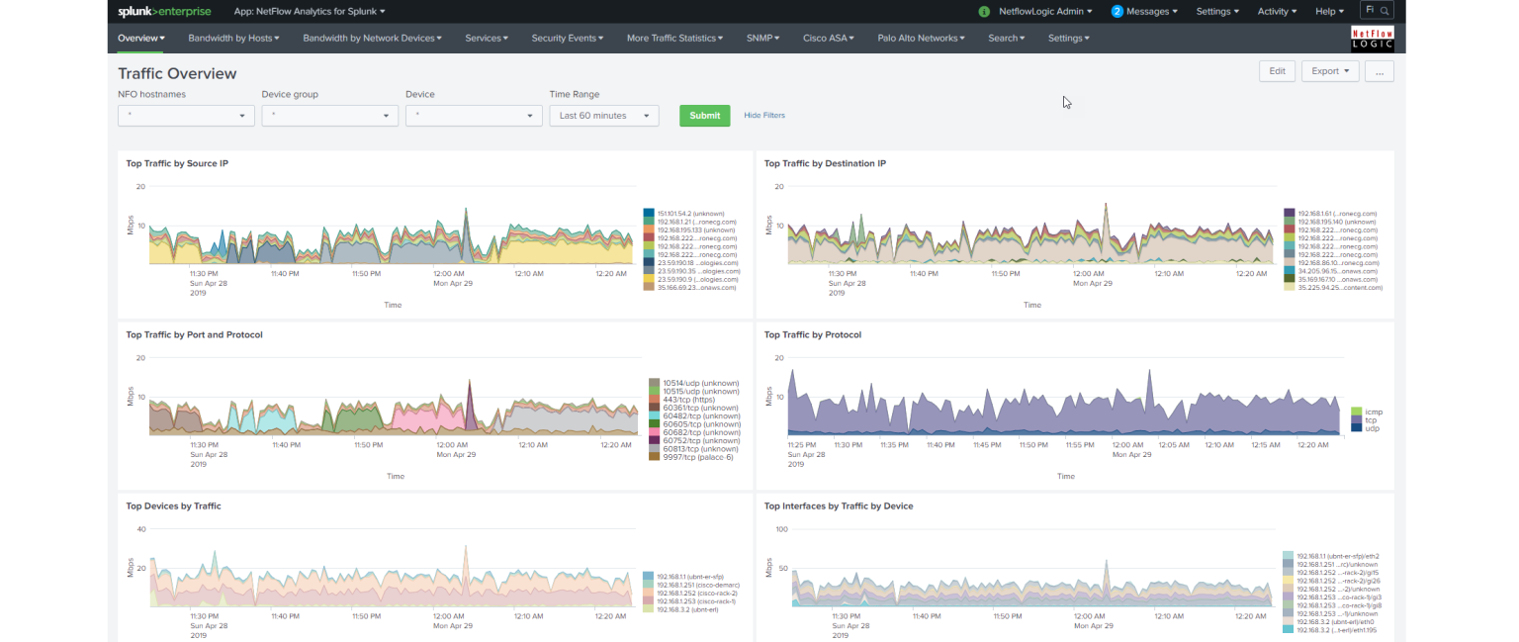The height and width of the screenshot is (642, 1519).
Task: Open the Device group dropdown
Action: [329, 115]
